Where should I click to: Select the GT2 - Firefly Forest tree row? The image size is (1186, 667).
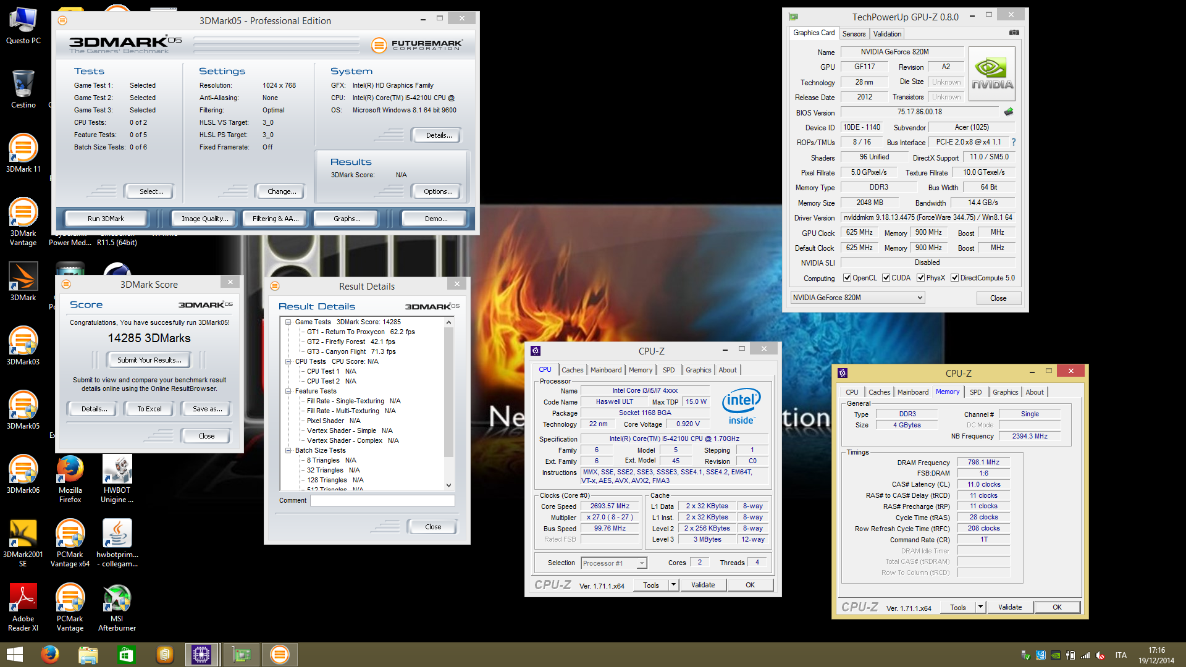click(350, 342)
